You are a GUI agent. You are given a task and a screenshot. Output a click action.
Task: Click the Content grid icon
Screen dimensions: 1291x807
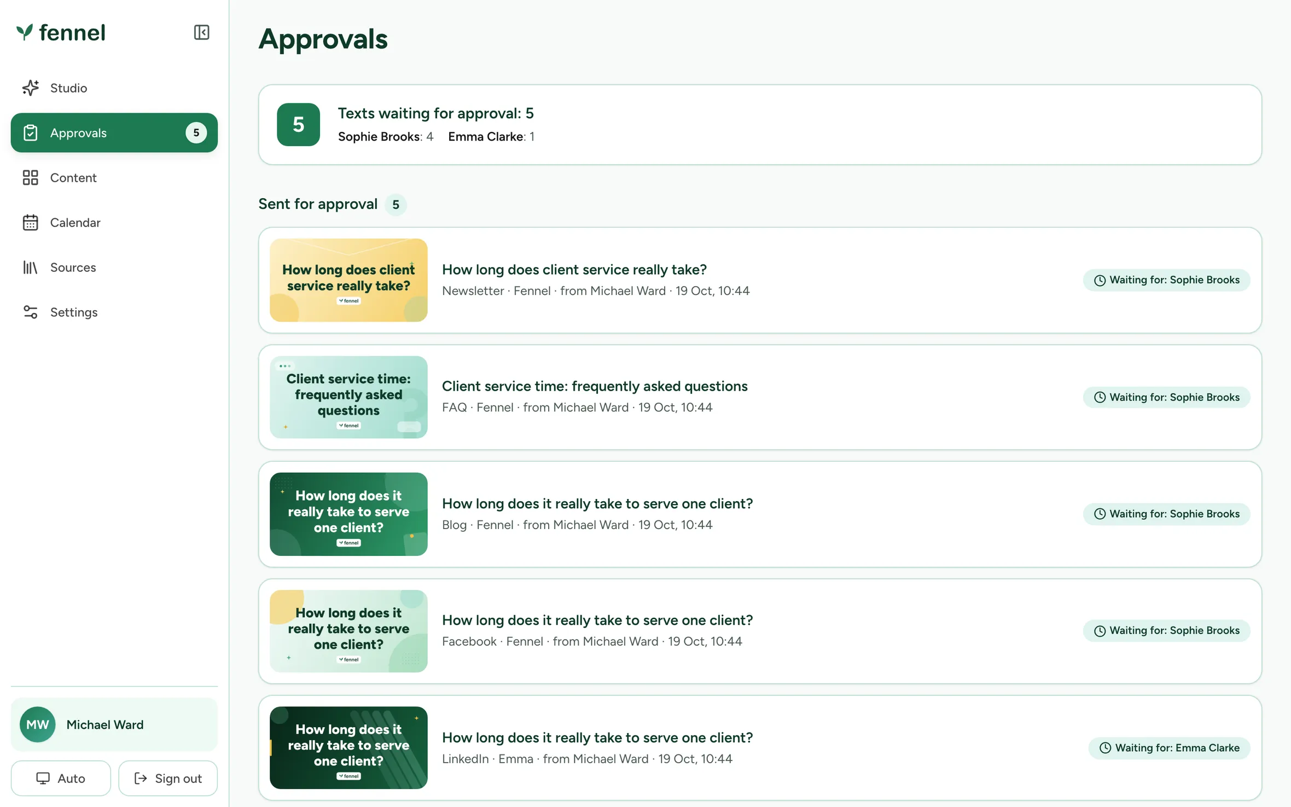(x=31, y=177)
